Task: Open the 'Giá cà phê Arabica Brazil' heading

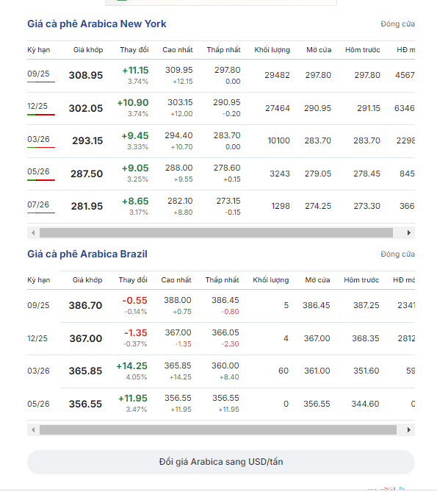Action: (x=87, y=254)
